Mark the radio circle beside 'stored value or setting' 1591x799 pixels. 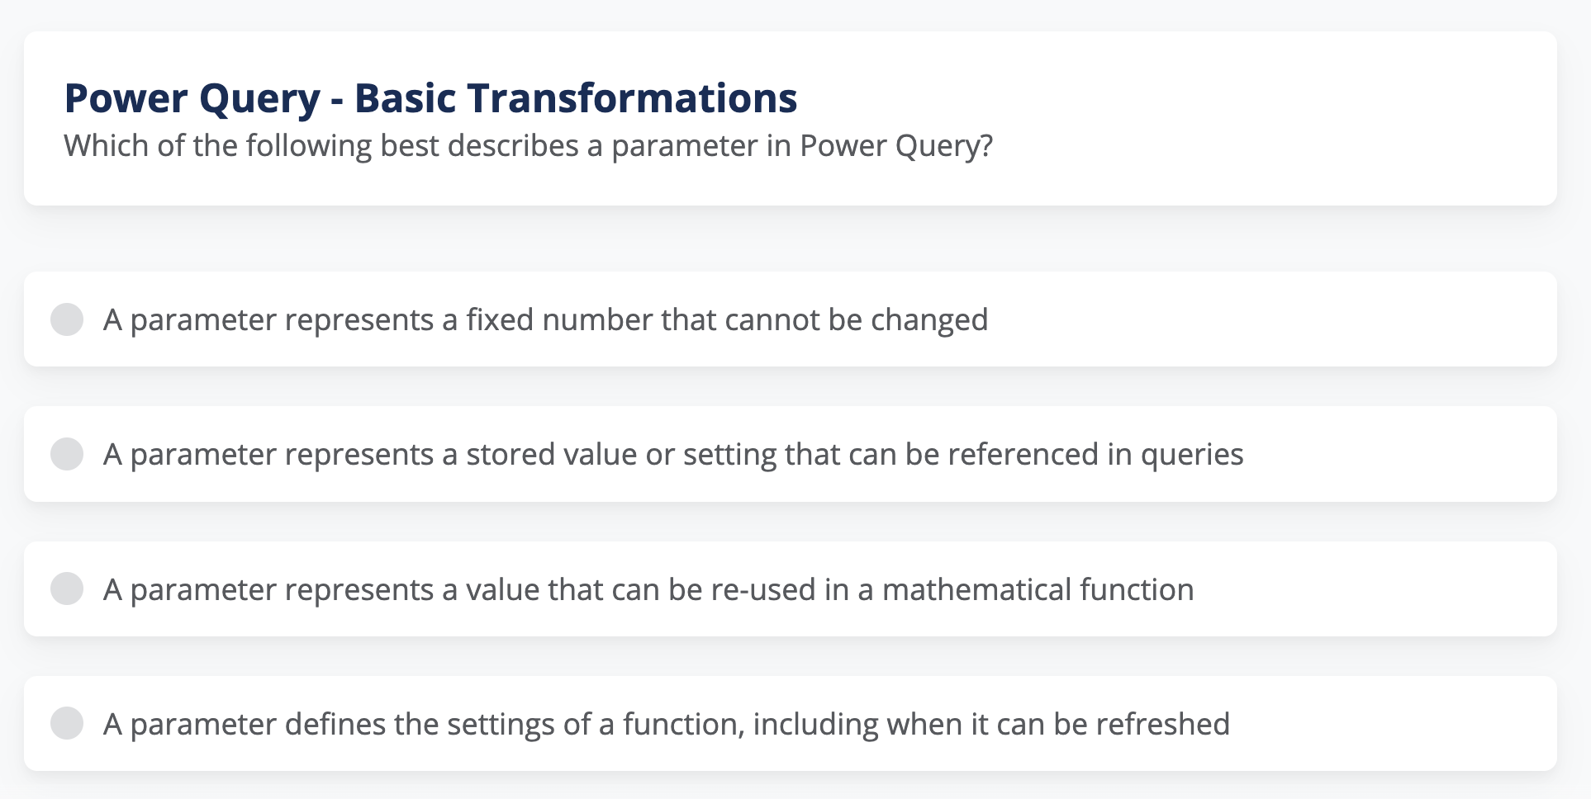[x=68, y=453]
